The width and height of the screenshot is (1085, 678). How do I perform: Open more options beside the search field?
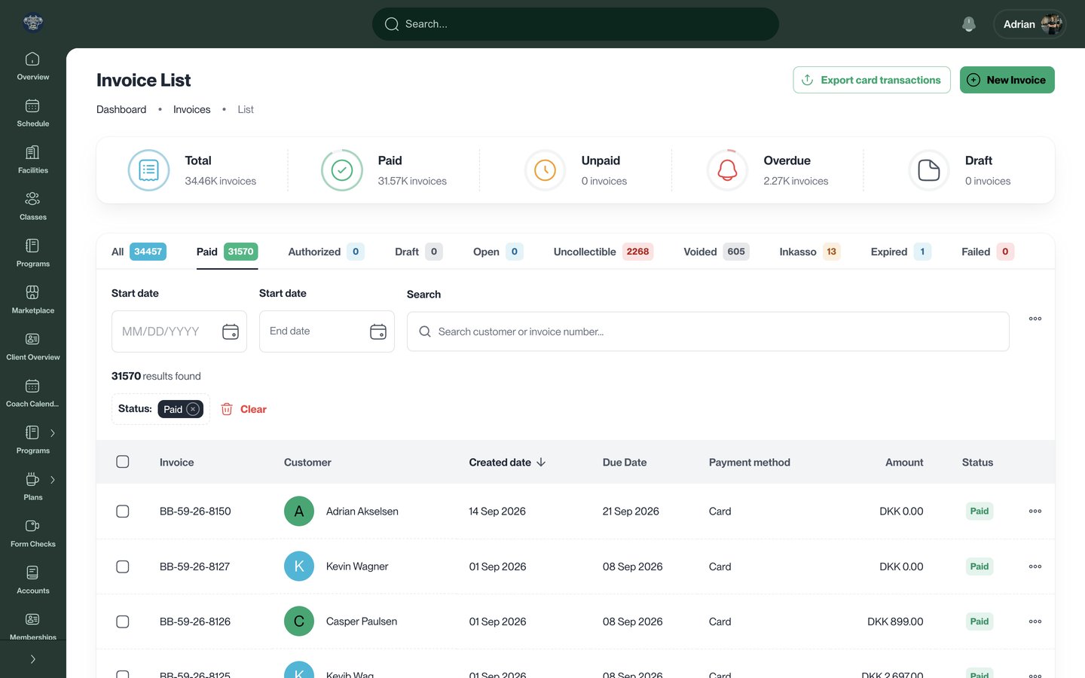[1035, 319]
